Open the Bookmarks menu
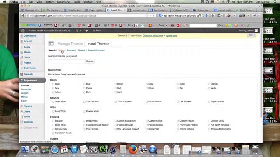This screenshot has width=280, height=157. click(63, 2)
